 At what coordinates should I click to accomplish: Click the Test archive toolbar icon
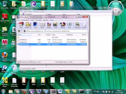(x=35, y=25)
